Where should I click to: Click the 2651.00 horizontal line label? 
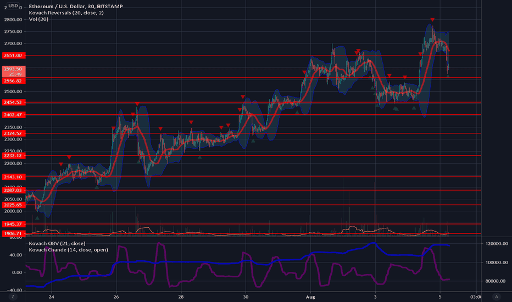click(x=13, y=55)
